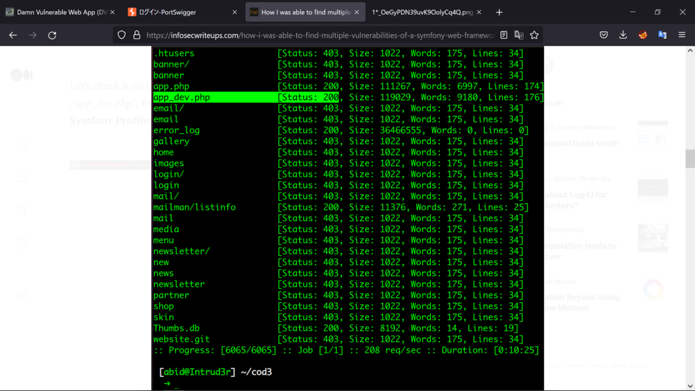This screenshot has height=391, width=695.
Task: Click the ad-blocker extension icon
Action: click(642, 35)
